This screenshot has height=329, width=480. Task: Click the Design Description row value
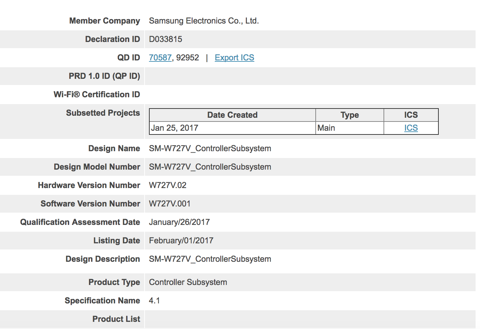click(210, 259)
